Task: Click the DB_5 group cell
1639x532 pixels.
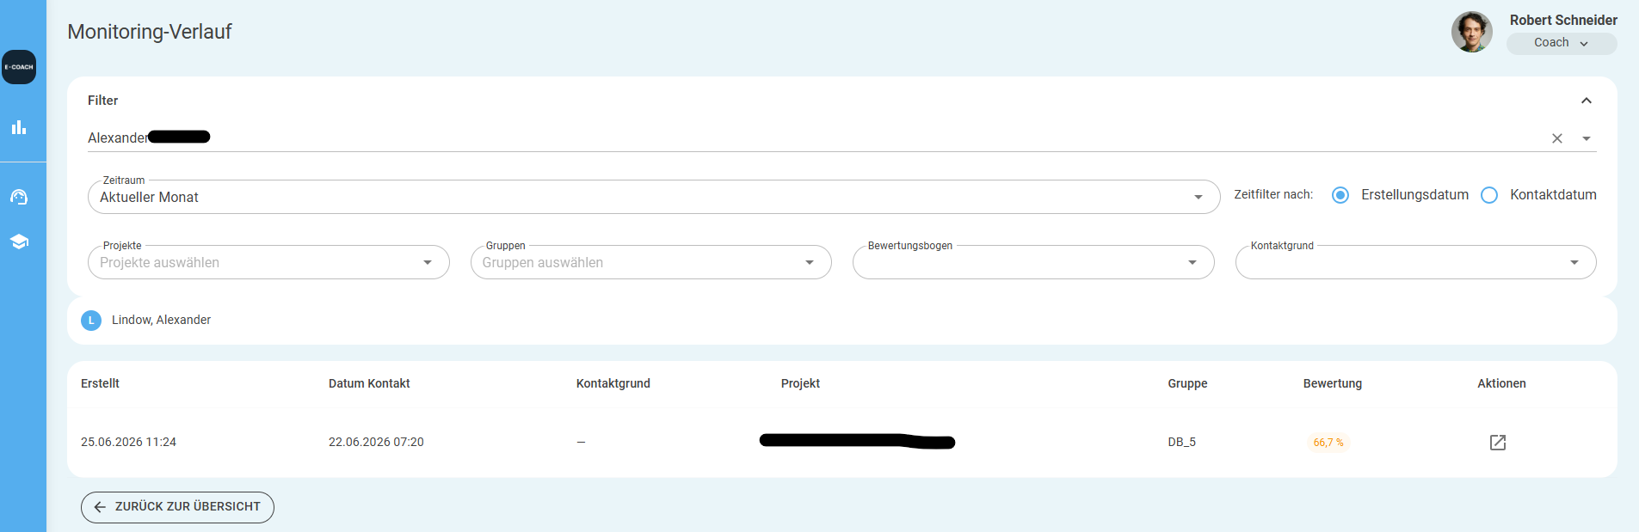Action: point(1181,442)
